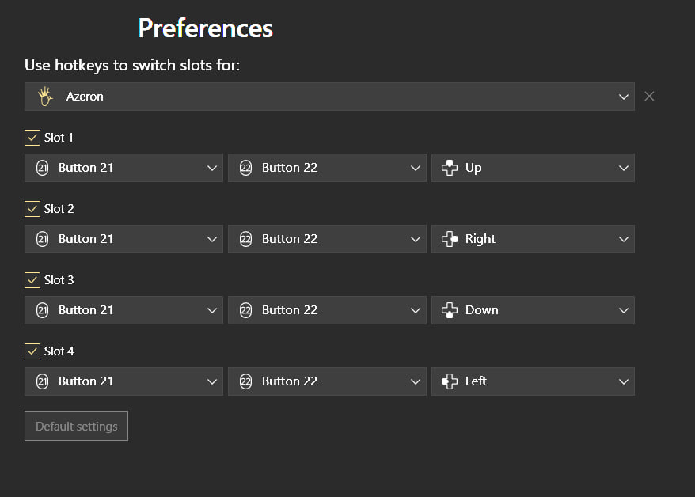Viewport: 695px width, 497px height.
Task: Click the Button 21 icon in Slot 4
Action: pos(42,381)
